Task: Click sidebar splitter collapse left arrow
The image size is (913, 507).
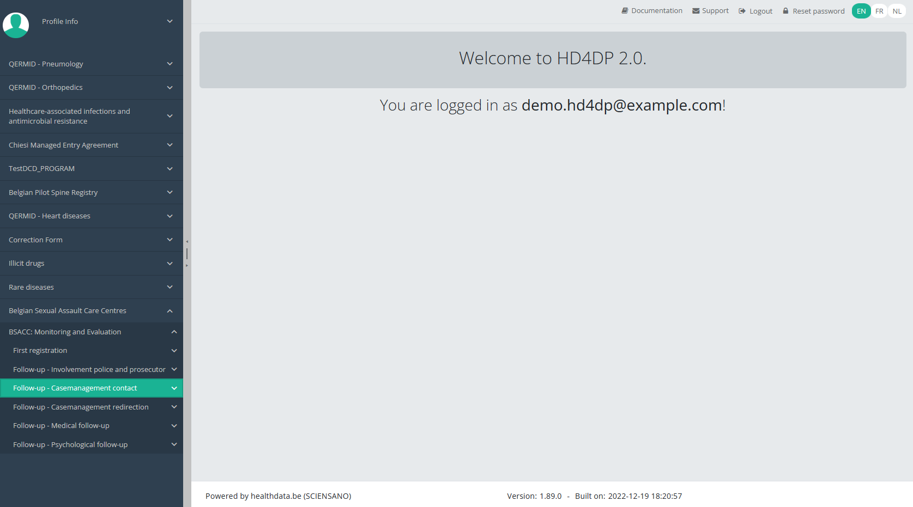Action: pyautogui.click(x=187, y=241)
